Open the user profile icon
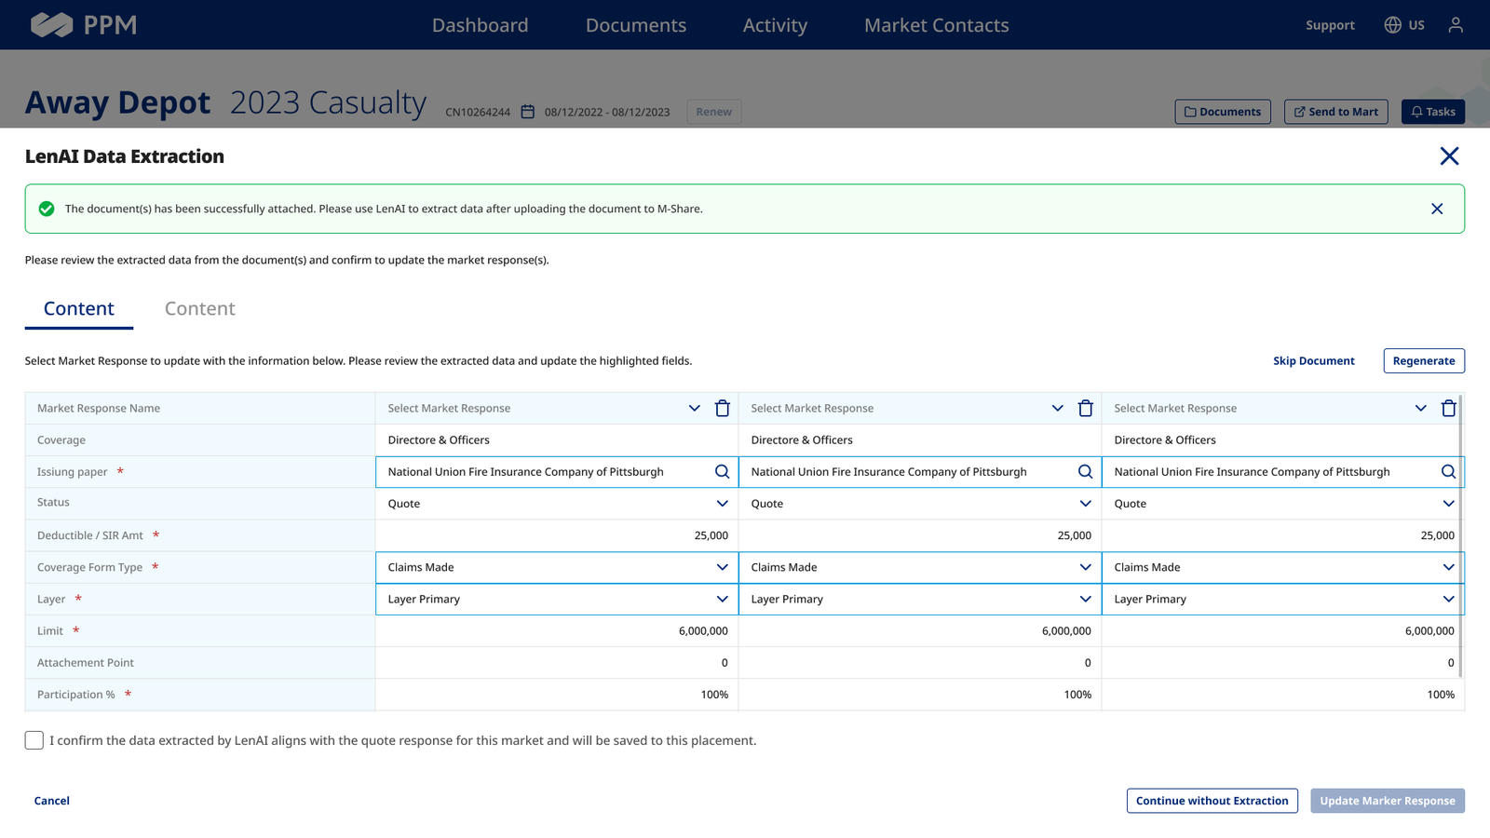 1456,25
